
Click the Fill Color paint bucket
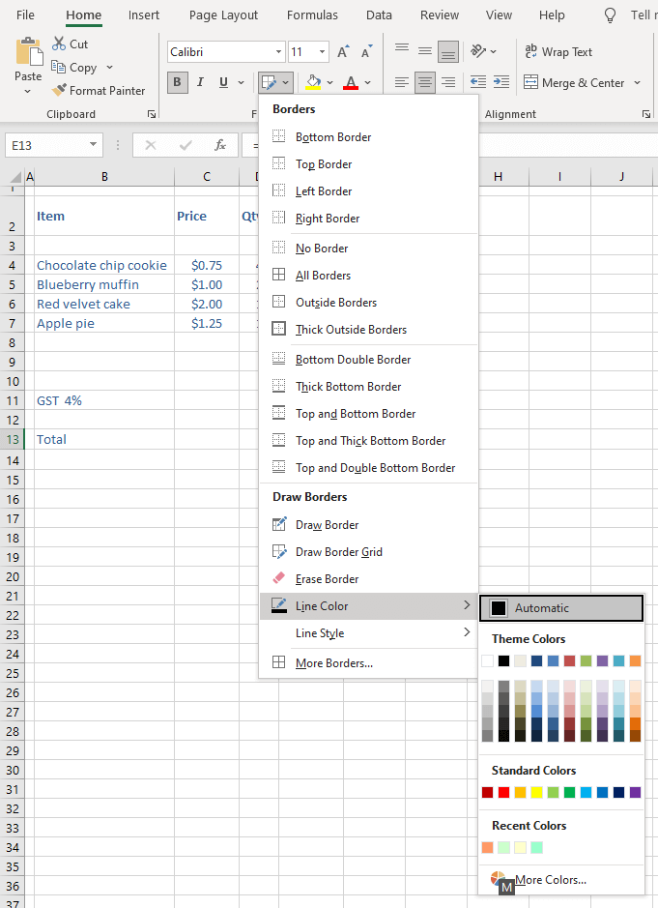click(312, 83)
